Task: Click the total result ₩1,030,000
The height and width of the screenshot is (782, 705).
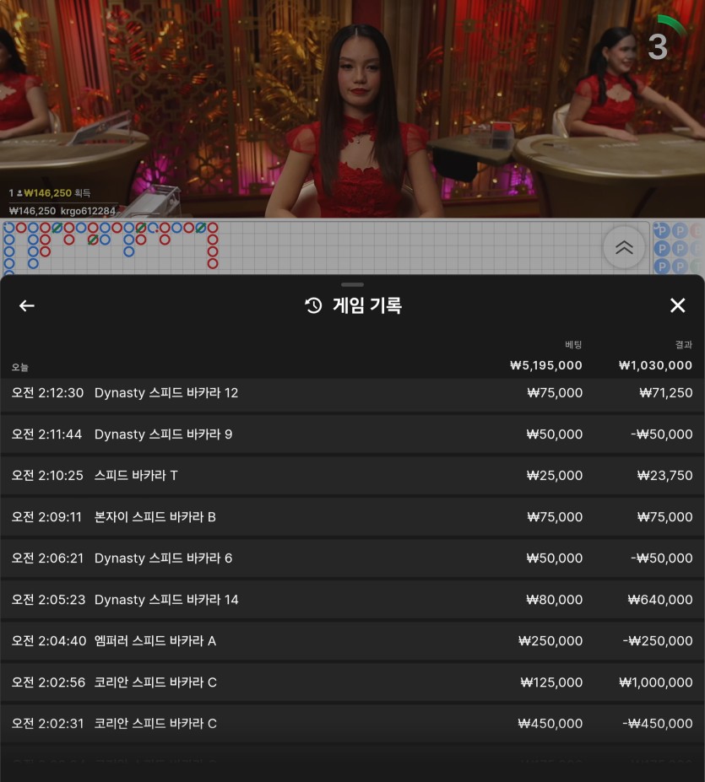Action: coord(655,365)
